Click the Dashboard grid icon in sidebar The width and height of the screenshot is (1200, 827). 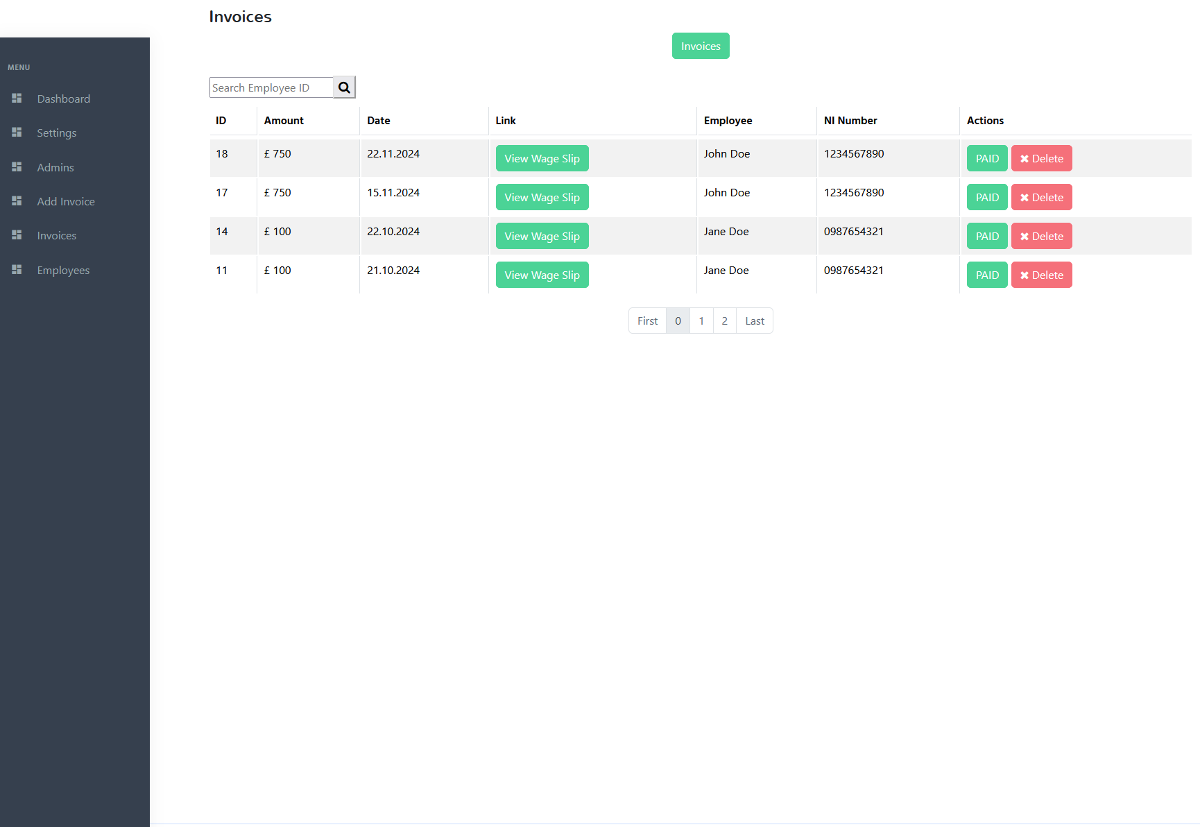coord(17,99)
